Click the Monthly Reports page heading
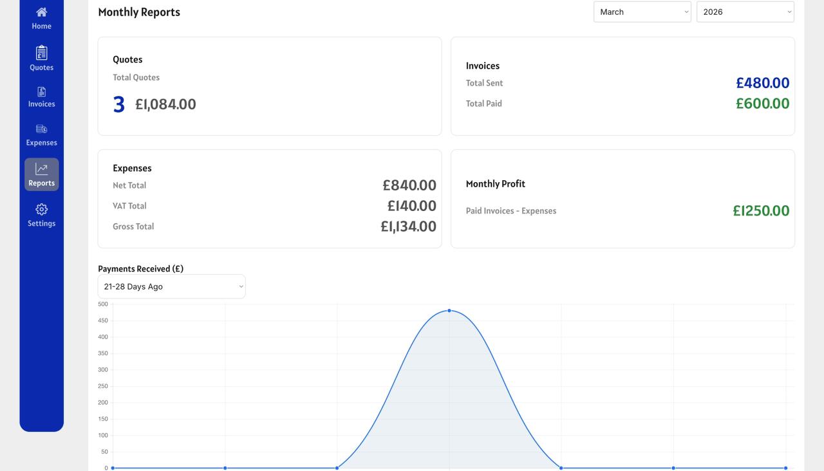The image size is (824, 471). click(x=139, y=12)
